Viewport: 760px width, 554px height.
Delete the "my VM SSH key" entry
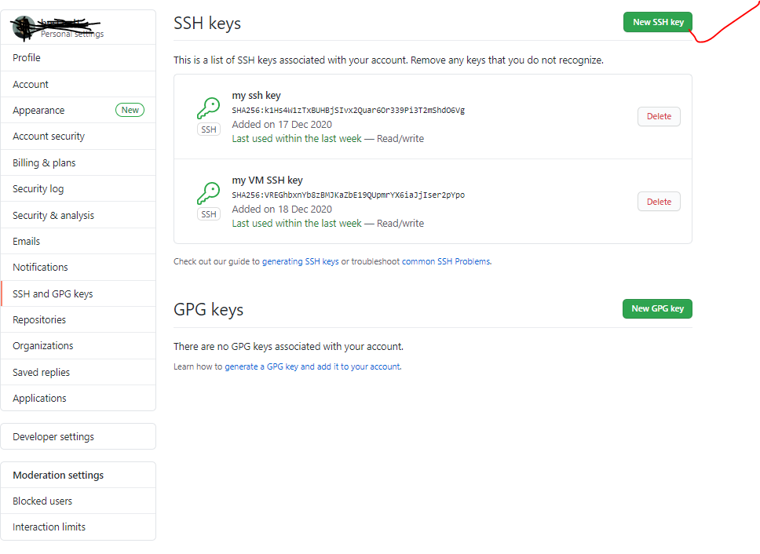[658, 201]
